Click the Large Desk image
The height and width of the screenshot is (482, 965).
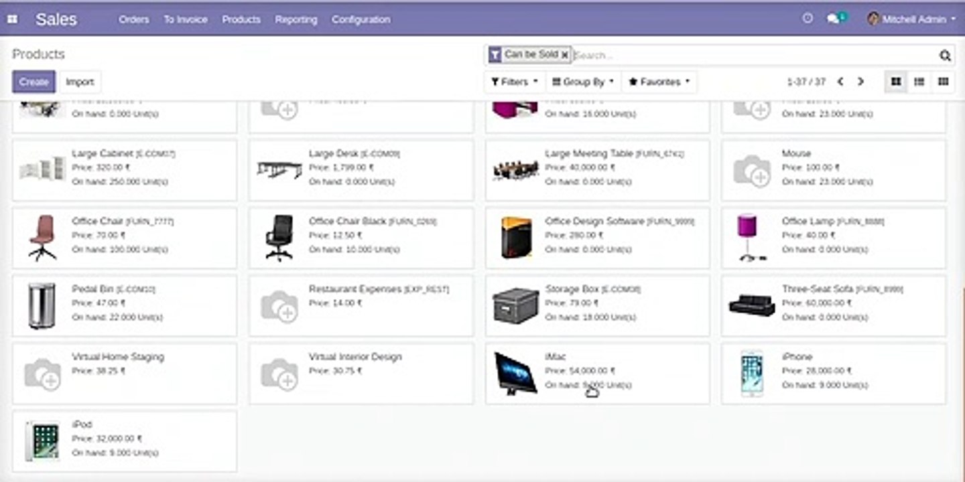pos(279,169)
